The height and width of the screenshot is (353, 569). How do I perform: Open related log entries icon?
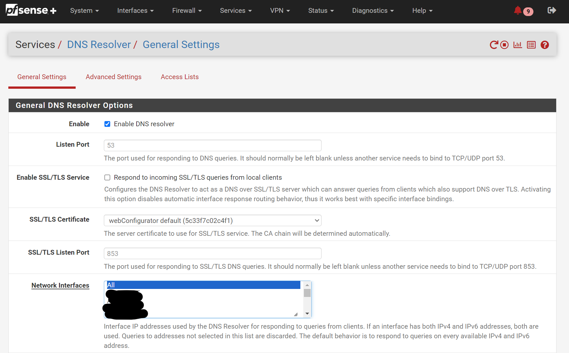[531, 45]
